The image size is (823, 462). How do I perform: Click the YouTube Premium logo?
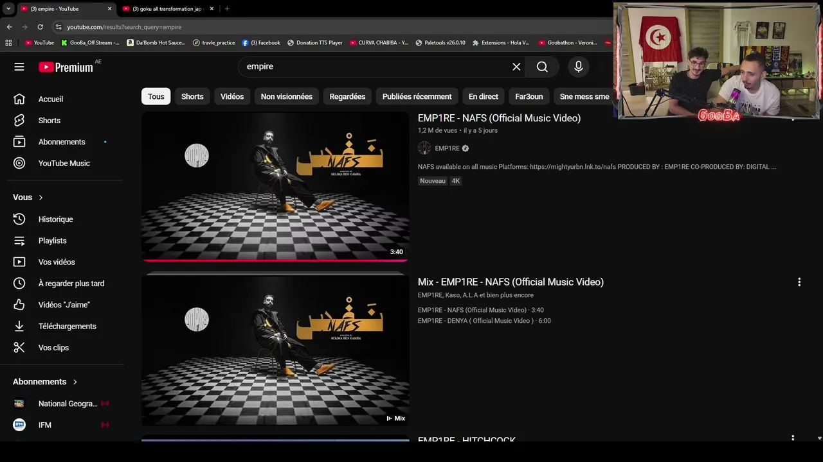pyautogui.click(x=66, y=67)
